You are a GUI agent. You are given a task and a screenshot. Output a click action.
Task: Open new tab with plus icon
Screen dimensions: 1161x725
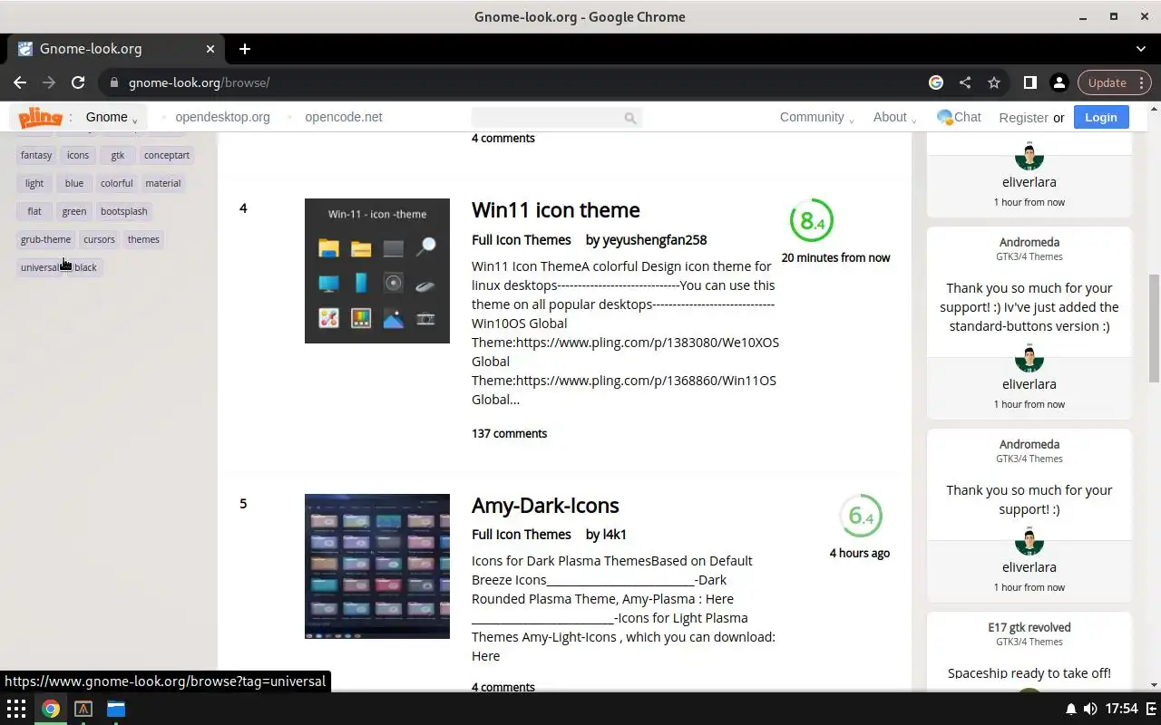[245, 49]
